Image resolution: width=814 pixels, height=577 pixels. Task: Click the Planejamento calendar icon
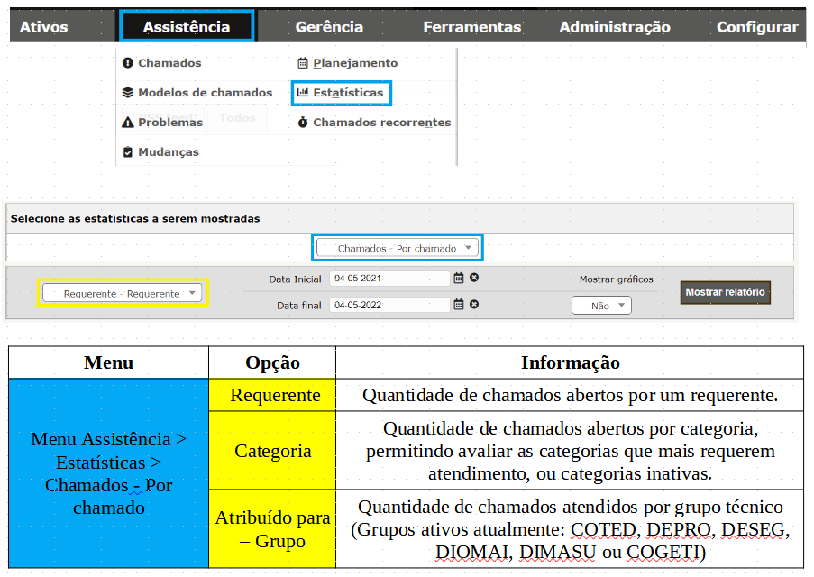[303, 63]
